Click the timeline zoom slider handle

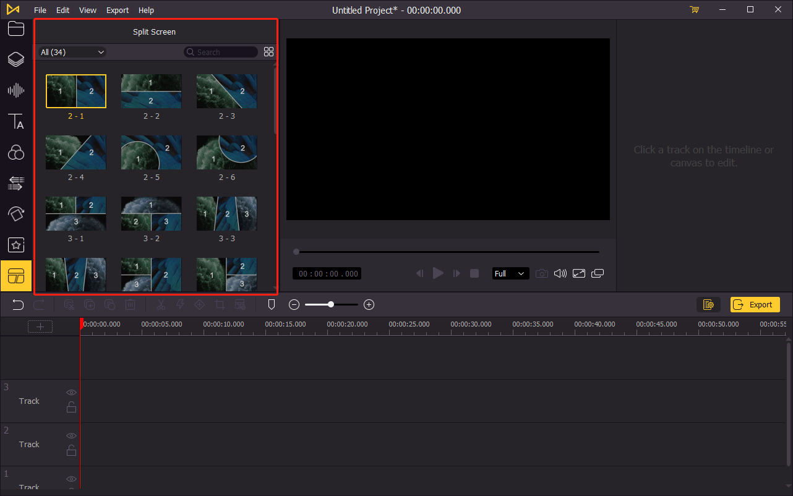332,304
